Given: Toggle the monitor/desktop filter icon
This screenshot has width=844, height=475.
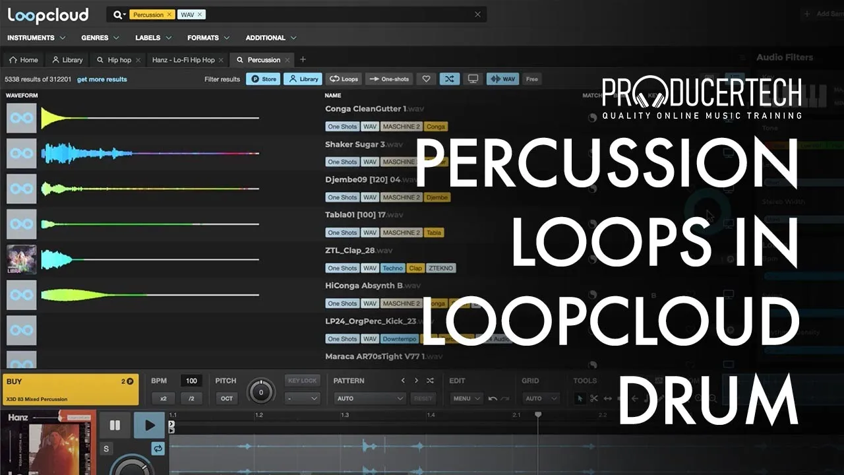Looking at the screenshot, I should (473, 79).
